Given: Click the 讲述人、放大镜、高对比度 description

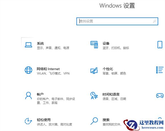Looking at the screenshot, I should 54,124.
